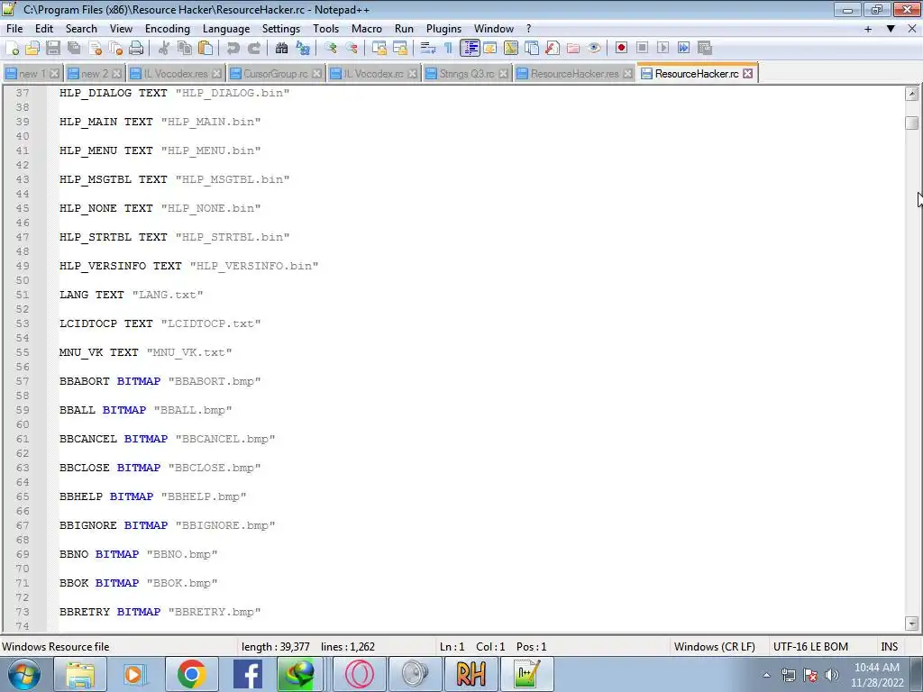Click line number 57 in margin
923x692 pixels.
[x=23, y=381]
